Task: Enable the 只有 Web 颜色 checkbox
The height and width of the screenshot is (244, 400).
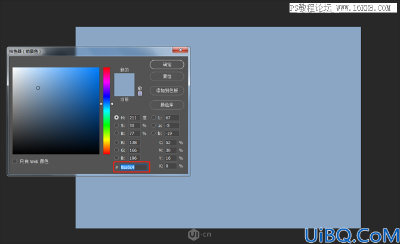Action: 15,161
